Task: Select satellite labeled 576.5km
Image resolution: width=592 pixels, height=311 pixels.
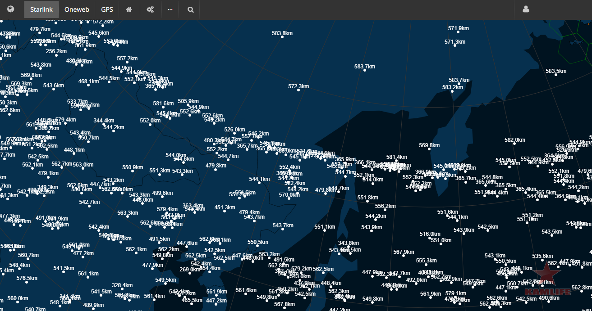Action: click(27, 278)
